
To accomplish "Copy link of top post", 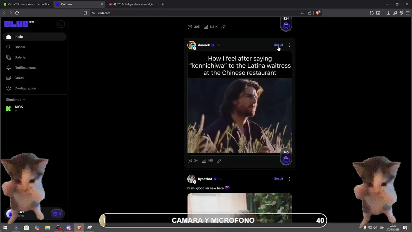I will 223,27.
